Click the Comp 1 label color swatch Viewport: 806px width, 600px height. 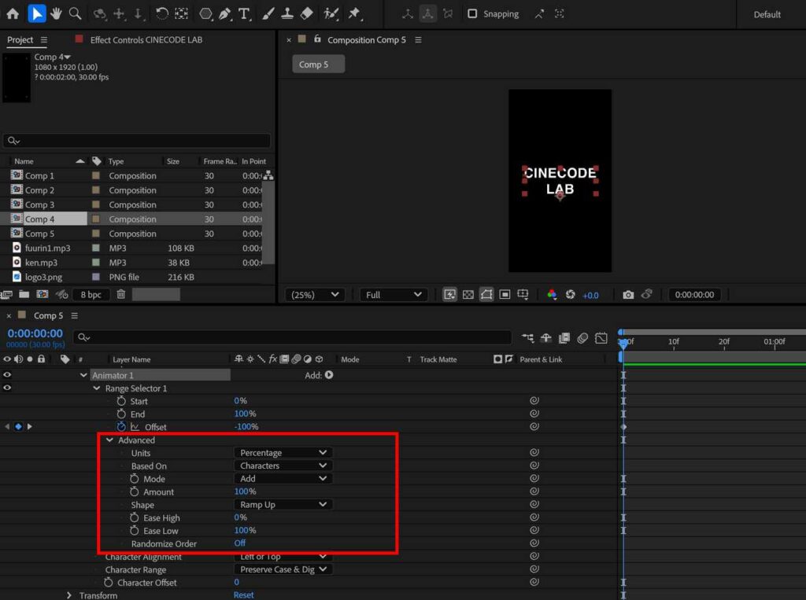[x=95, y=175]
